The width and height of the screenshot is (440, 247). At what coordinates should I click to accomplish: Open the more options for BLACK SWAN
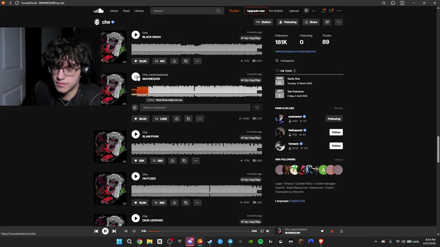pyautogui.click(x=197, y=61)
